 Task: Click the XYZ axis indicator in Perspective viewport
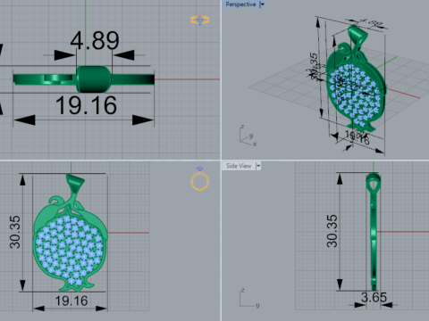[248, 136]
